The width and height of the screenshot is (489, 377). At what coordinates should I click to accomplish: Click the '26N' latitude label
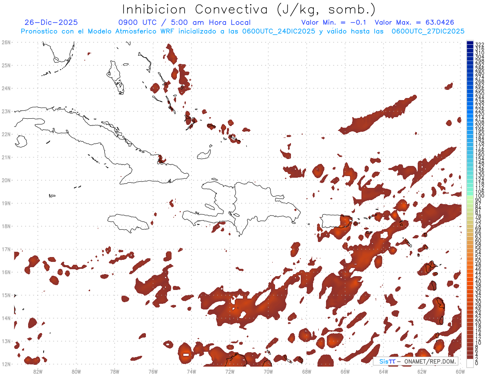coord(6,42)
